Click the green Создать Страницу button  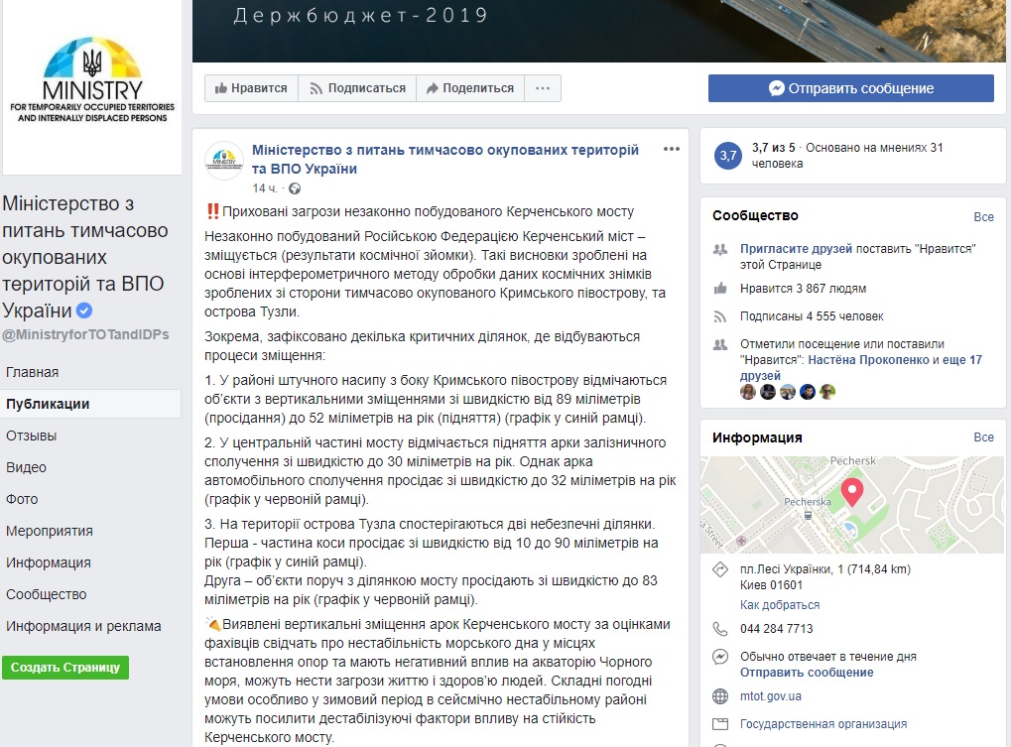[x=65, y=667]
